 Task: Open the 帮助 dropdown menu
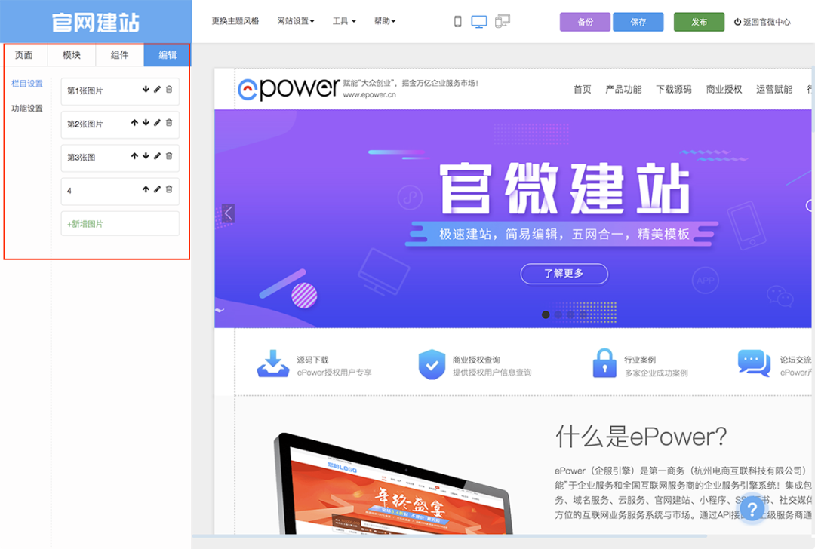[385, 21]
